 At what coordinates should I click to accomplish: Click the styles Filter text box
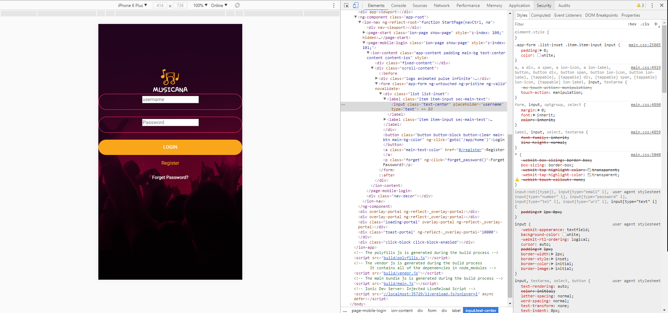[x=570, y=24]
